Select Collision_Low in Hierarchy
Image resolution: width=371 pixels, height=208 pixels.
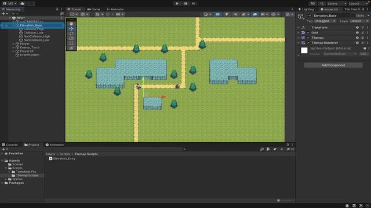point(34,33)
